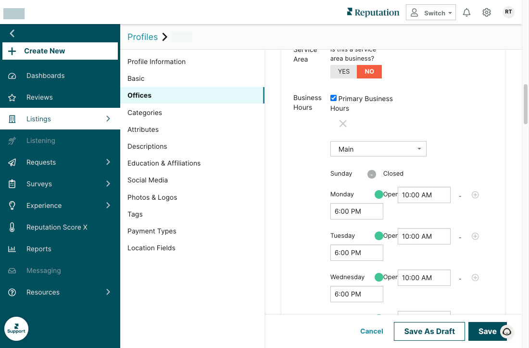This screenshot has width=529, height=348.
Task: Open the Main hours type dropdown
Action: (x=378, y=149)
